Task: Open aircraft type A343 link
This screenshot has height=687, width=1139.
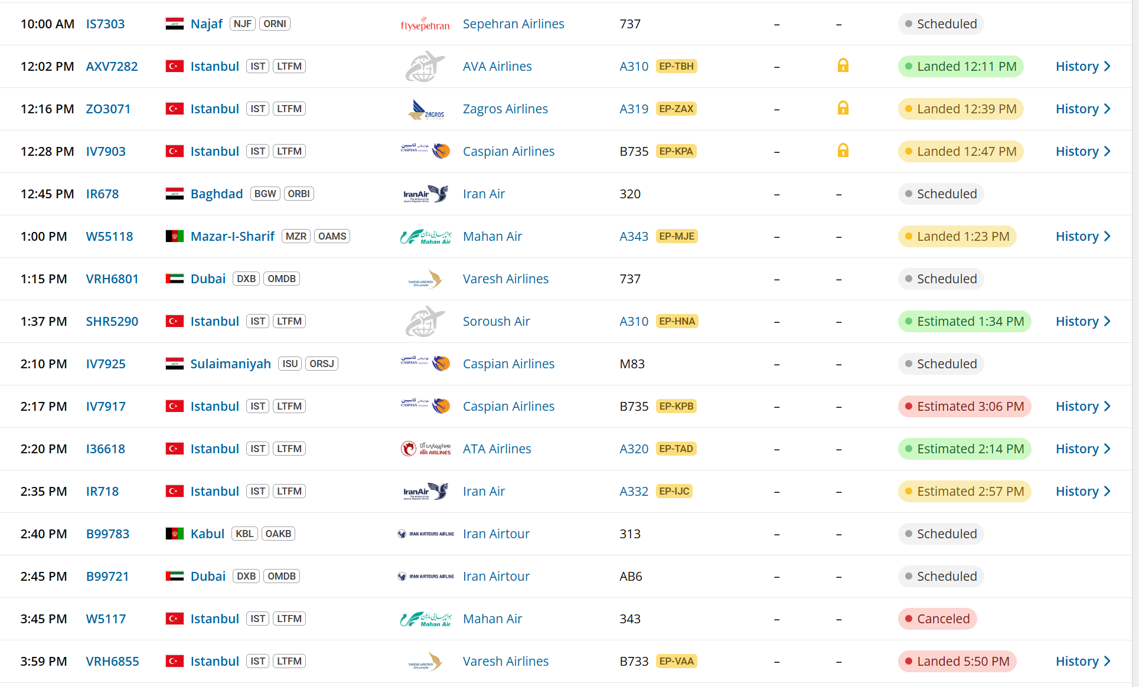Action: tap(634, 236)
